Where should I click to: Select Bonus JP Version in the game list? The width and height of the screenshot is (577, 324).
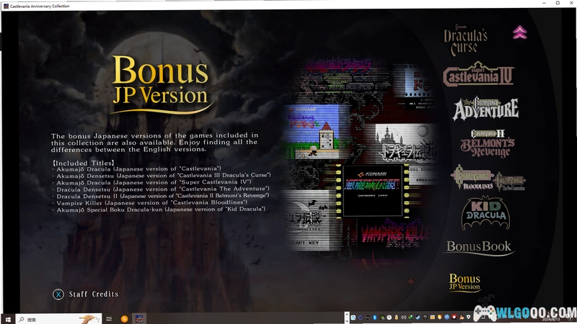(x=464, y=282)
